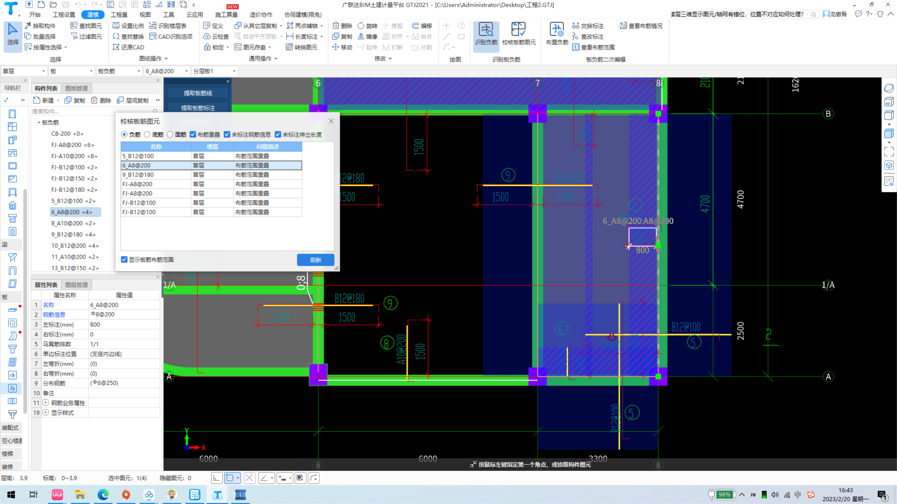Open the 6_A8@200 component dropdown
Viewport: 897px width, 504px height.
click(x=167, y=71)
